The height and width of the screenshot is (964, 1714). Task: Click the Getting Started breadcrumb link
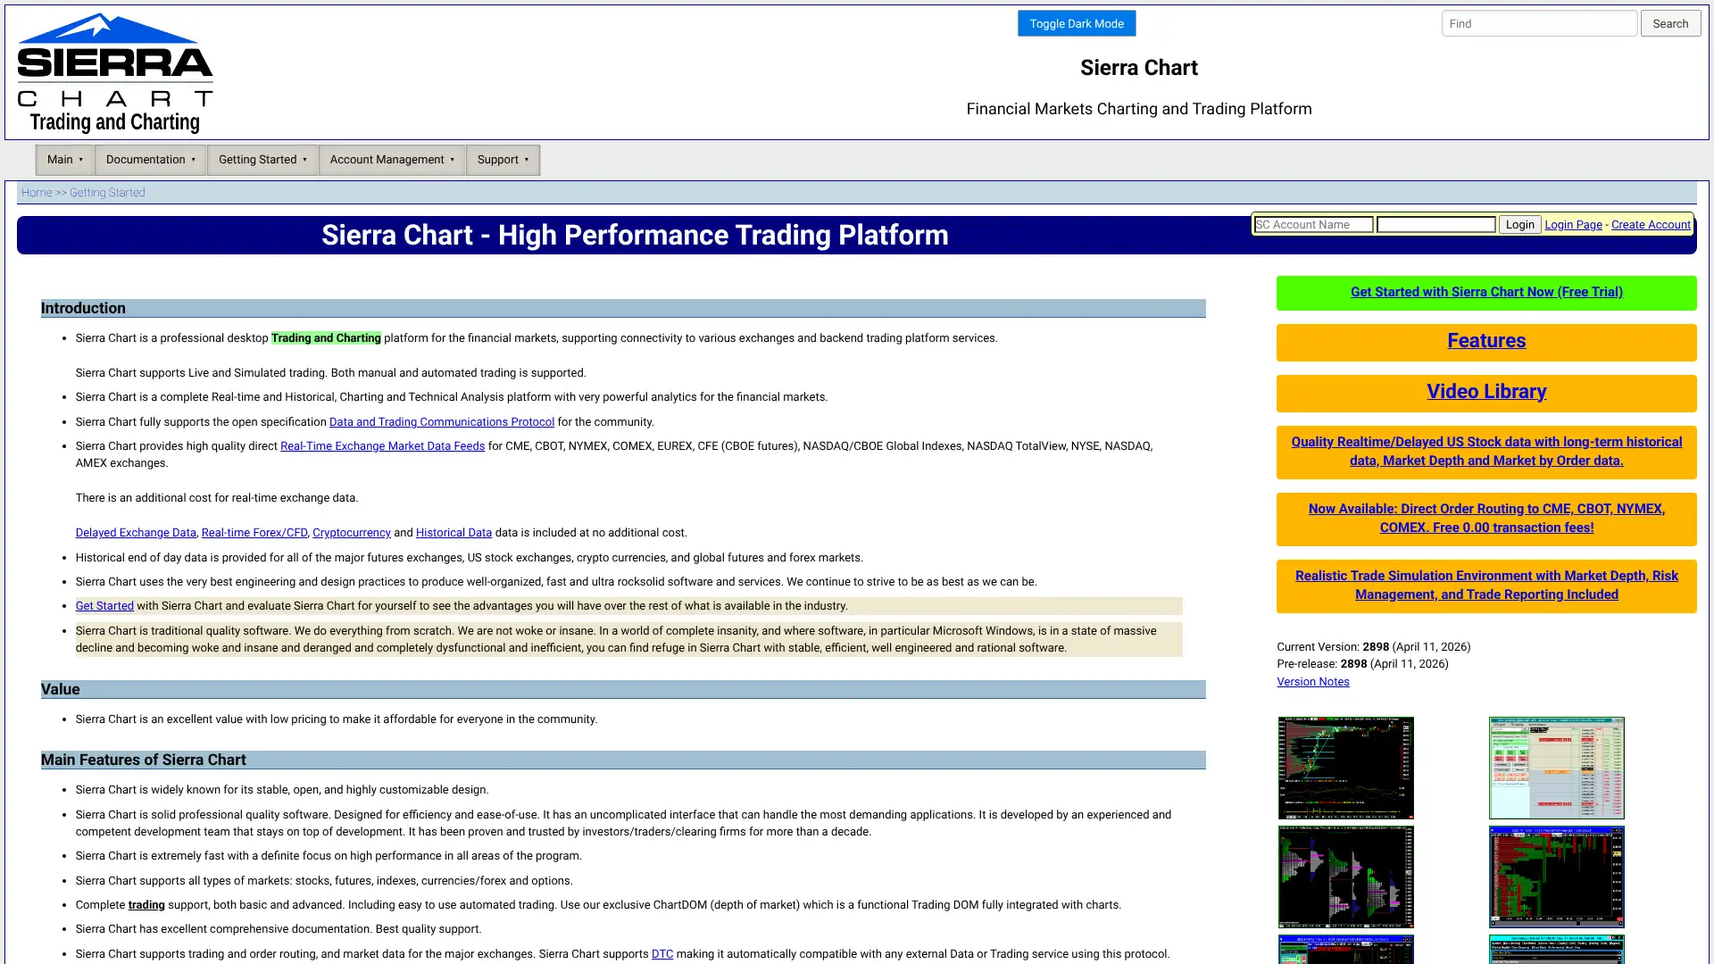(x=107, y=193)
